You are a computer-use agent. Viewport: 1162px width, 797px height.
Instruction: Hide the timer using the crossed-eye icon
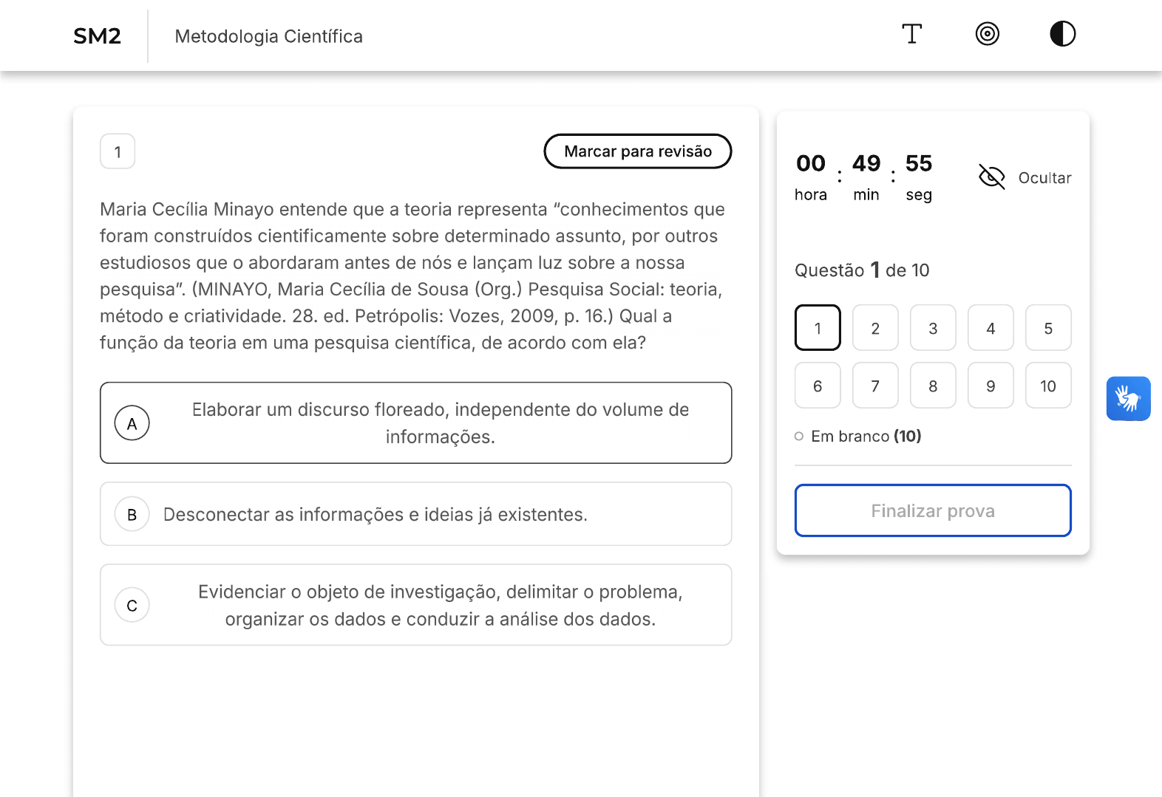[x=991, y=177]
